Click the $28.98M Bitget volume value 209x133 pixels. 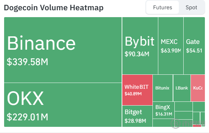(x=135, y=121)
